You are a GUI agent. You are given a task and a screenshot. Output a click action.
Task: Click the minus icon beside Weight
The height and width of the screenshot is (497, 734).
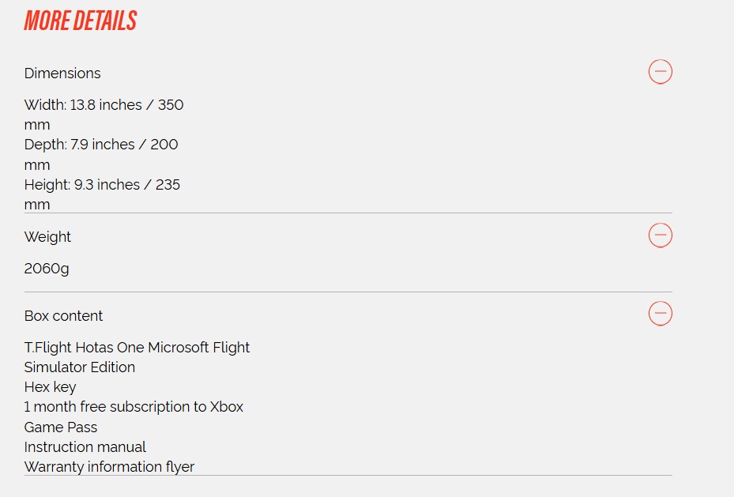pos(660,235)
